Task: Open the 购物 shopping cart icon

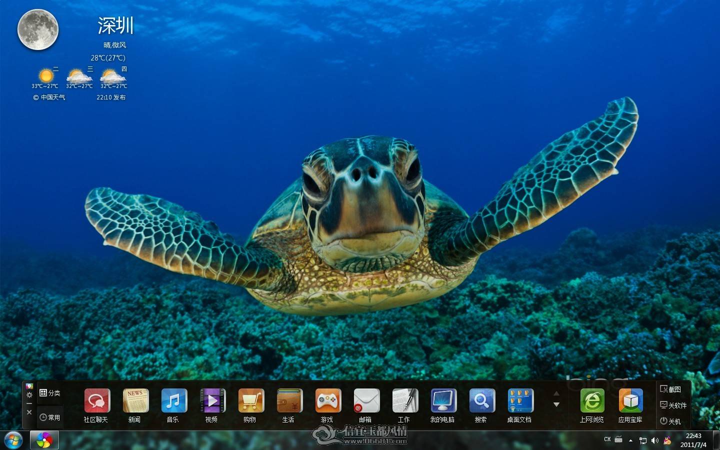Action: (x=250, y=401)
